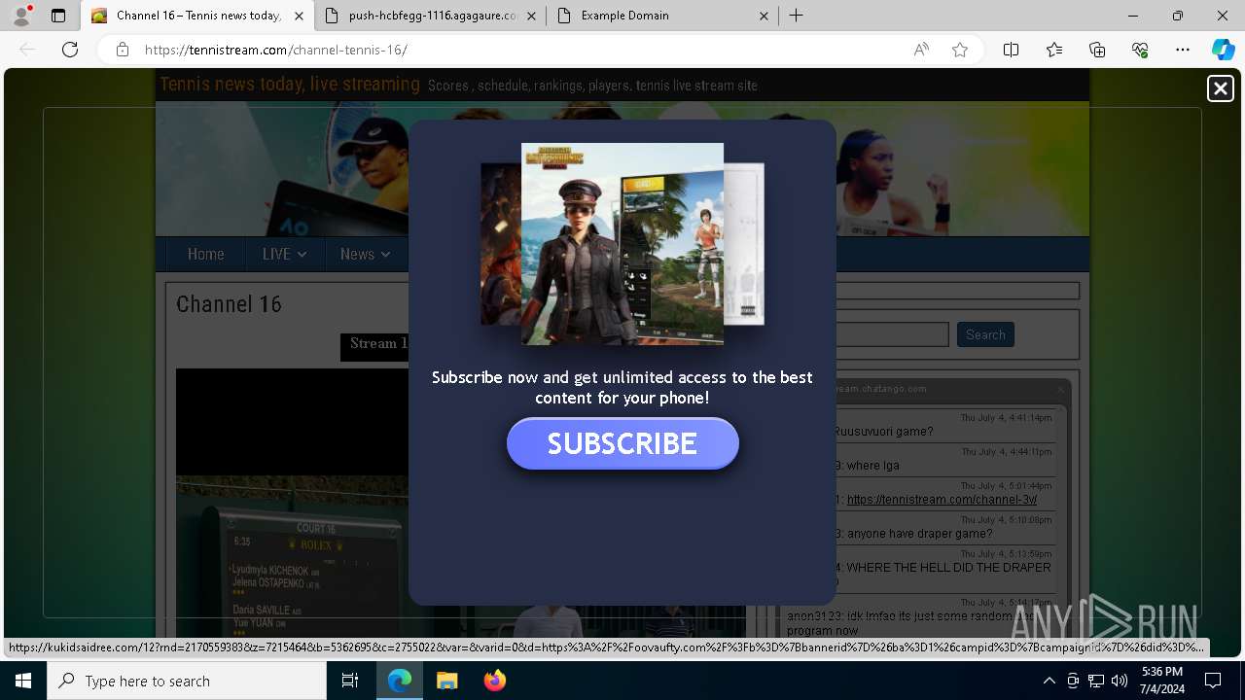Click the site search Search button
This screenshot has width=1245, height=700.
click(x=985, y=334)
